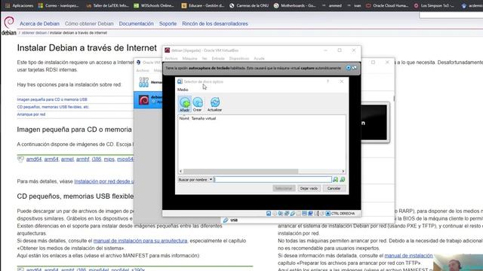483x271 pixels.
Task: Click the network adapter icon in the VM status bar
Action: coord(287,213)
